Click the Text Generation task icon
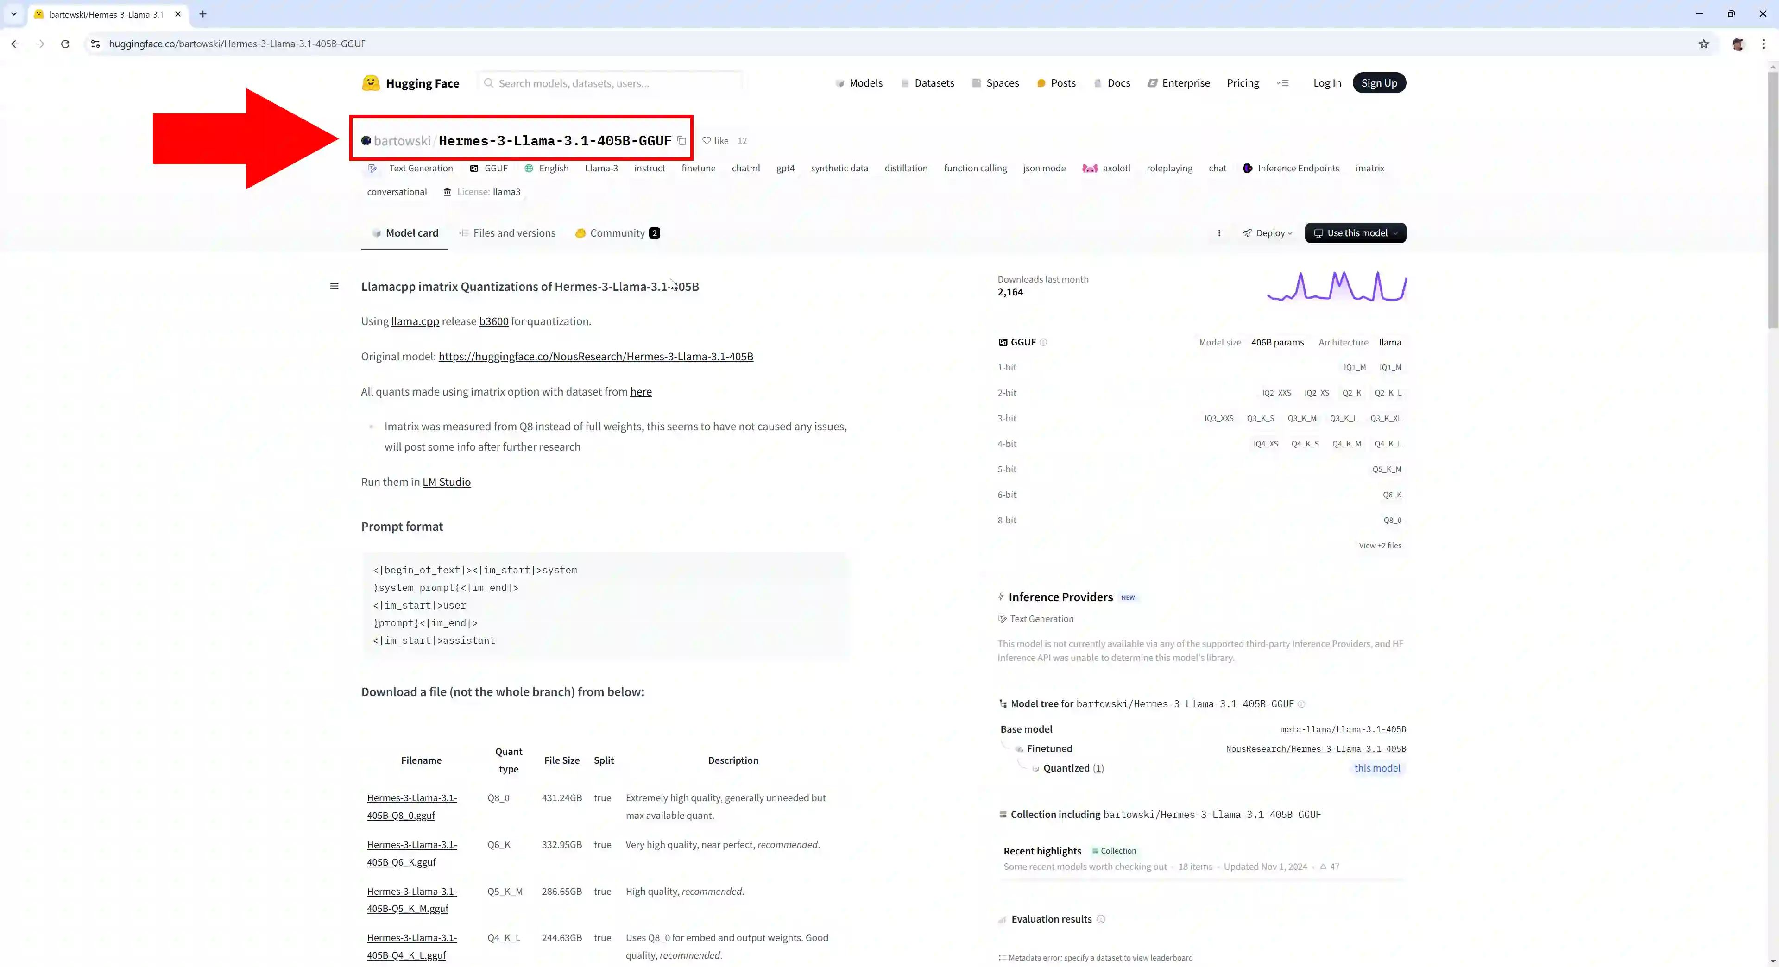The width and height of the screenshot is (1779, 967). pyautogui.click(x=372, y=168)
